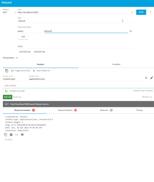This screenshot has height=182, width=154.
Task: Save response to file icon
Action: (x=11, y=135)
